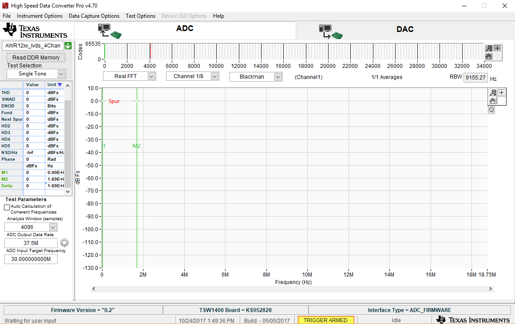Click the 1/1 Averages text
Image resolution: width=515 pixels, height=324 pixels.
pyautogui.click(x=387, y=77)
